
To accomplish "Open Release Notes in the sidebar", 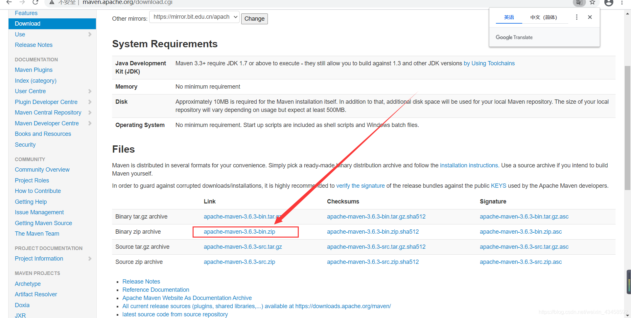I will [x=34, y=45].
